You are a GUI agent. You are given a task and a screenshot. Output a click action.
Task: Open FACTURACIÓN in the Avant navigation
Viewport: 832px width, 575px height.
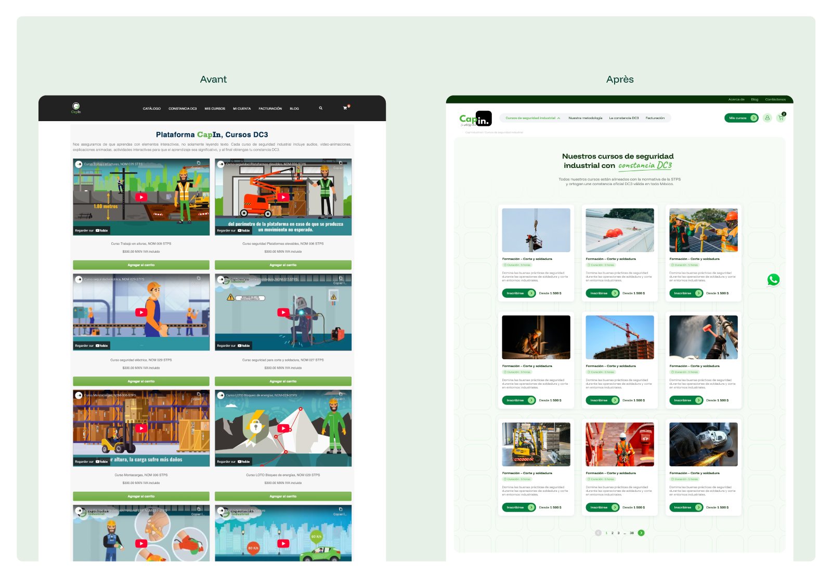(x=270, y=109)
